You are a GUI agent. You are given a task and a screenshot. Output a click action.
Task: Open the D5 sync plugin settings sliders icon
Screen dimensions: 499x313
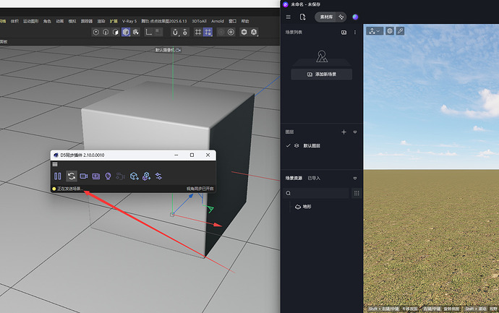pos(158,176)
